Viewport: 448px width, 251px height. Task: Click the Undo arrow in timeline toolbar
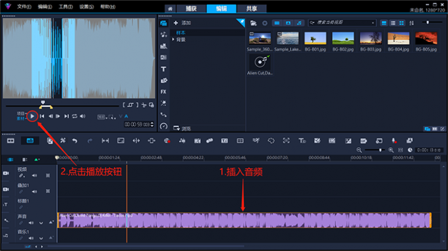(75, 141)
